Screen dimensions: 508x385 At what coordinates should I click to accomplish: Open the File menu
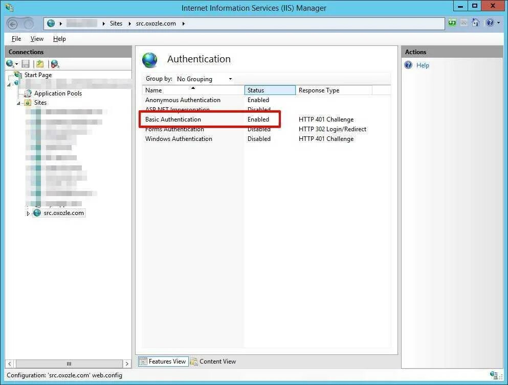click(x=16, y=39)
